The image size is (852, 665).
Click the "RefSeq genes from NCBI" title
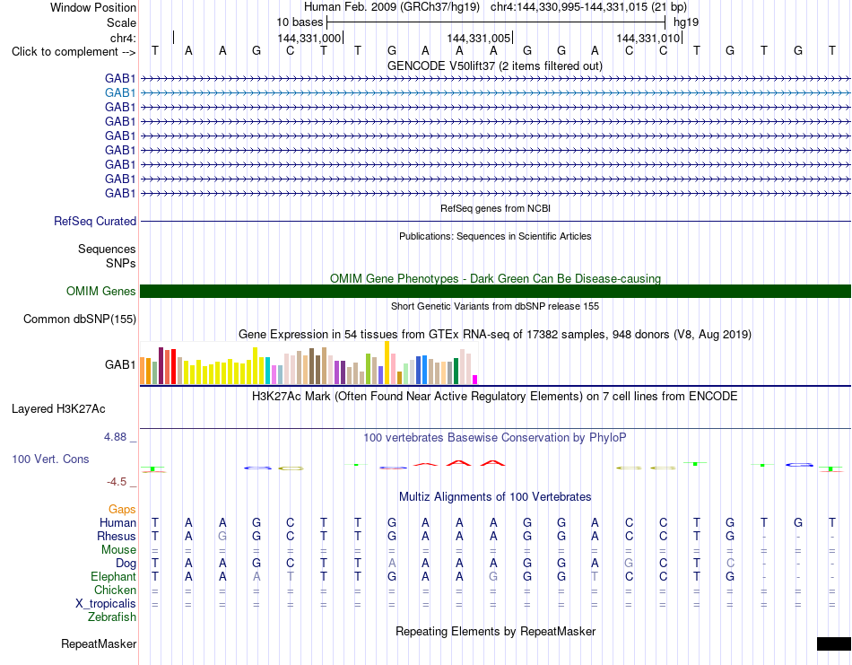[495, 208]
